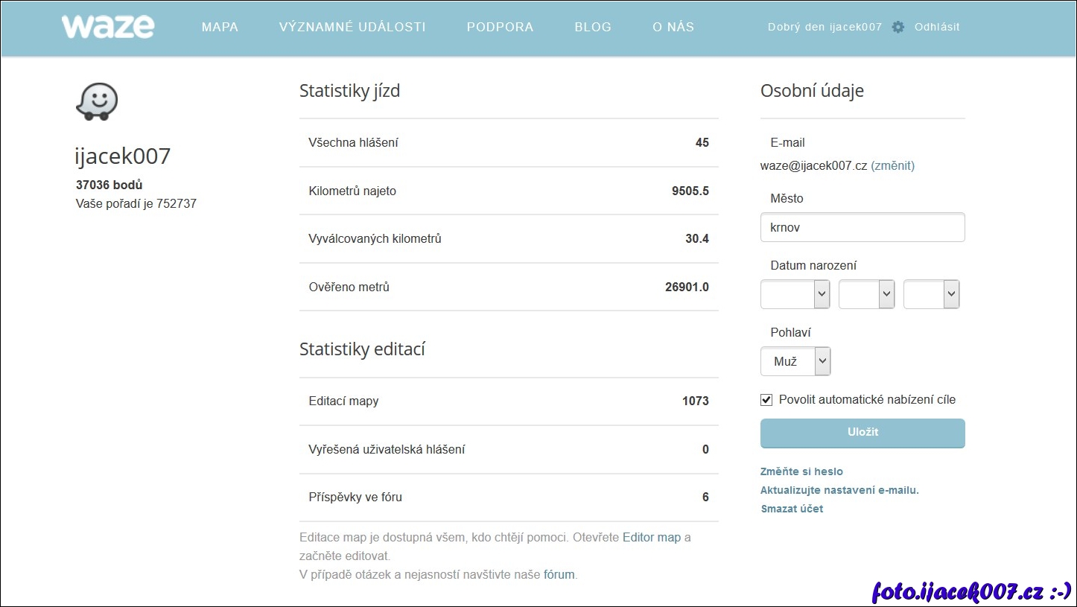Select the Smazat účet link
The image size is (1077, 607).
(x=792, y=509)
